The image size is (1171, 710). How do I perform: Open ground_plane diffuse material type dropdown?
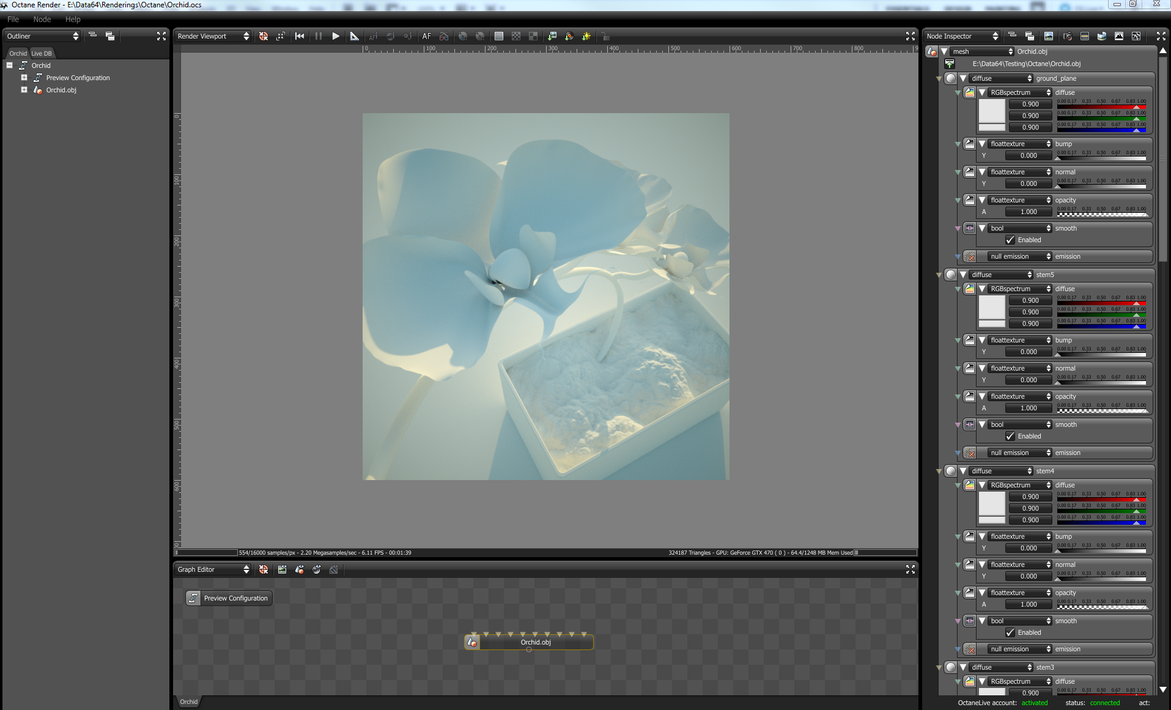tap(1001, 78)
